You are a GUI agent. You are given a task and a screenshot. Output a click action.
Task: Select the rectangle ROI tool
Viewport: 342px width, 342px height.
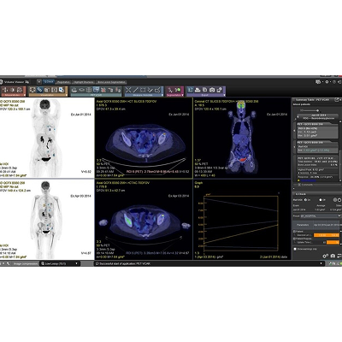pyautogui.click(x=143, y=90)
